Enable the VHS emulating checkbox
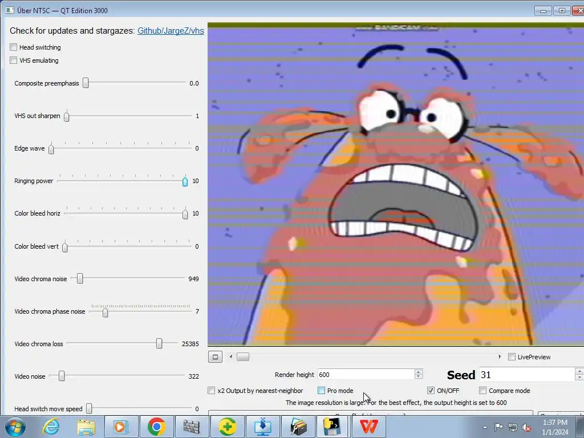The width and height of the screenshot is (584, 438). 14,60
